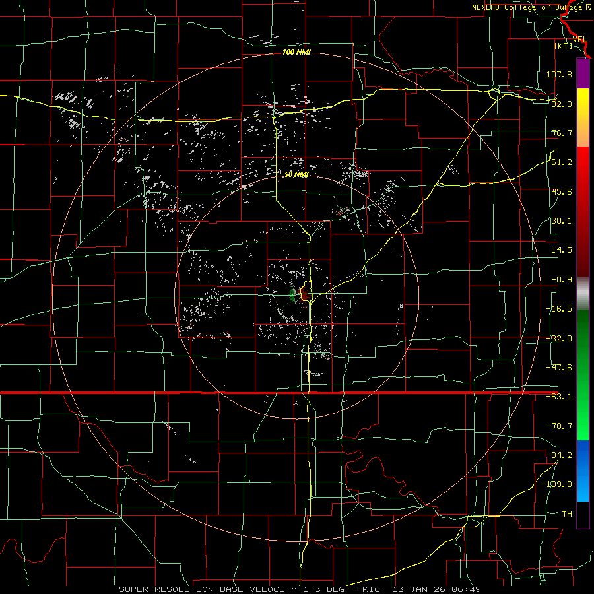Select the -78.7 velocity scale value

(x=559, y=426)
